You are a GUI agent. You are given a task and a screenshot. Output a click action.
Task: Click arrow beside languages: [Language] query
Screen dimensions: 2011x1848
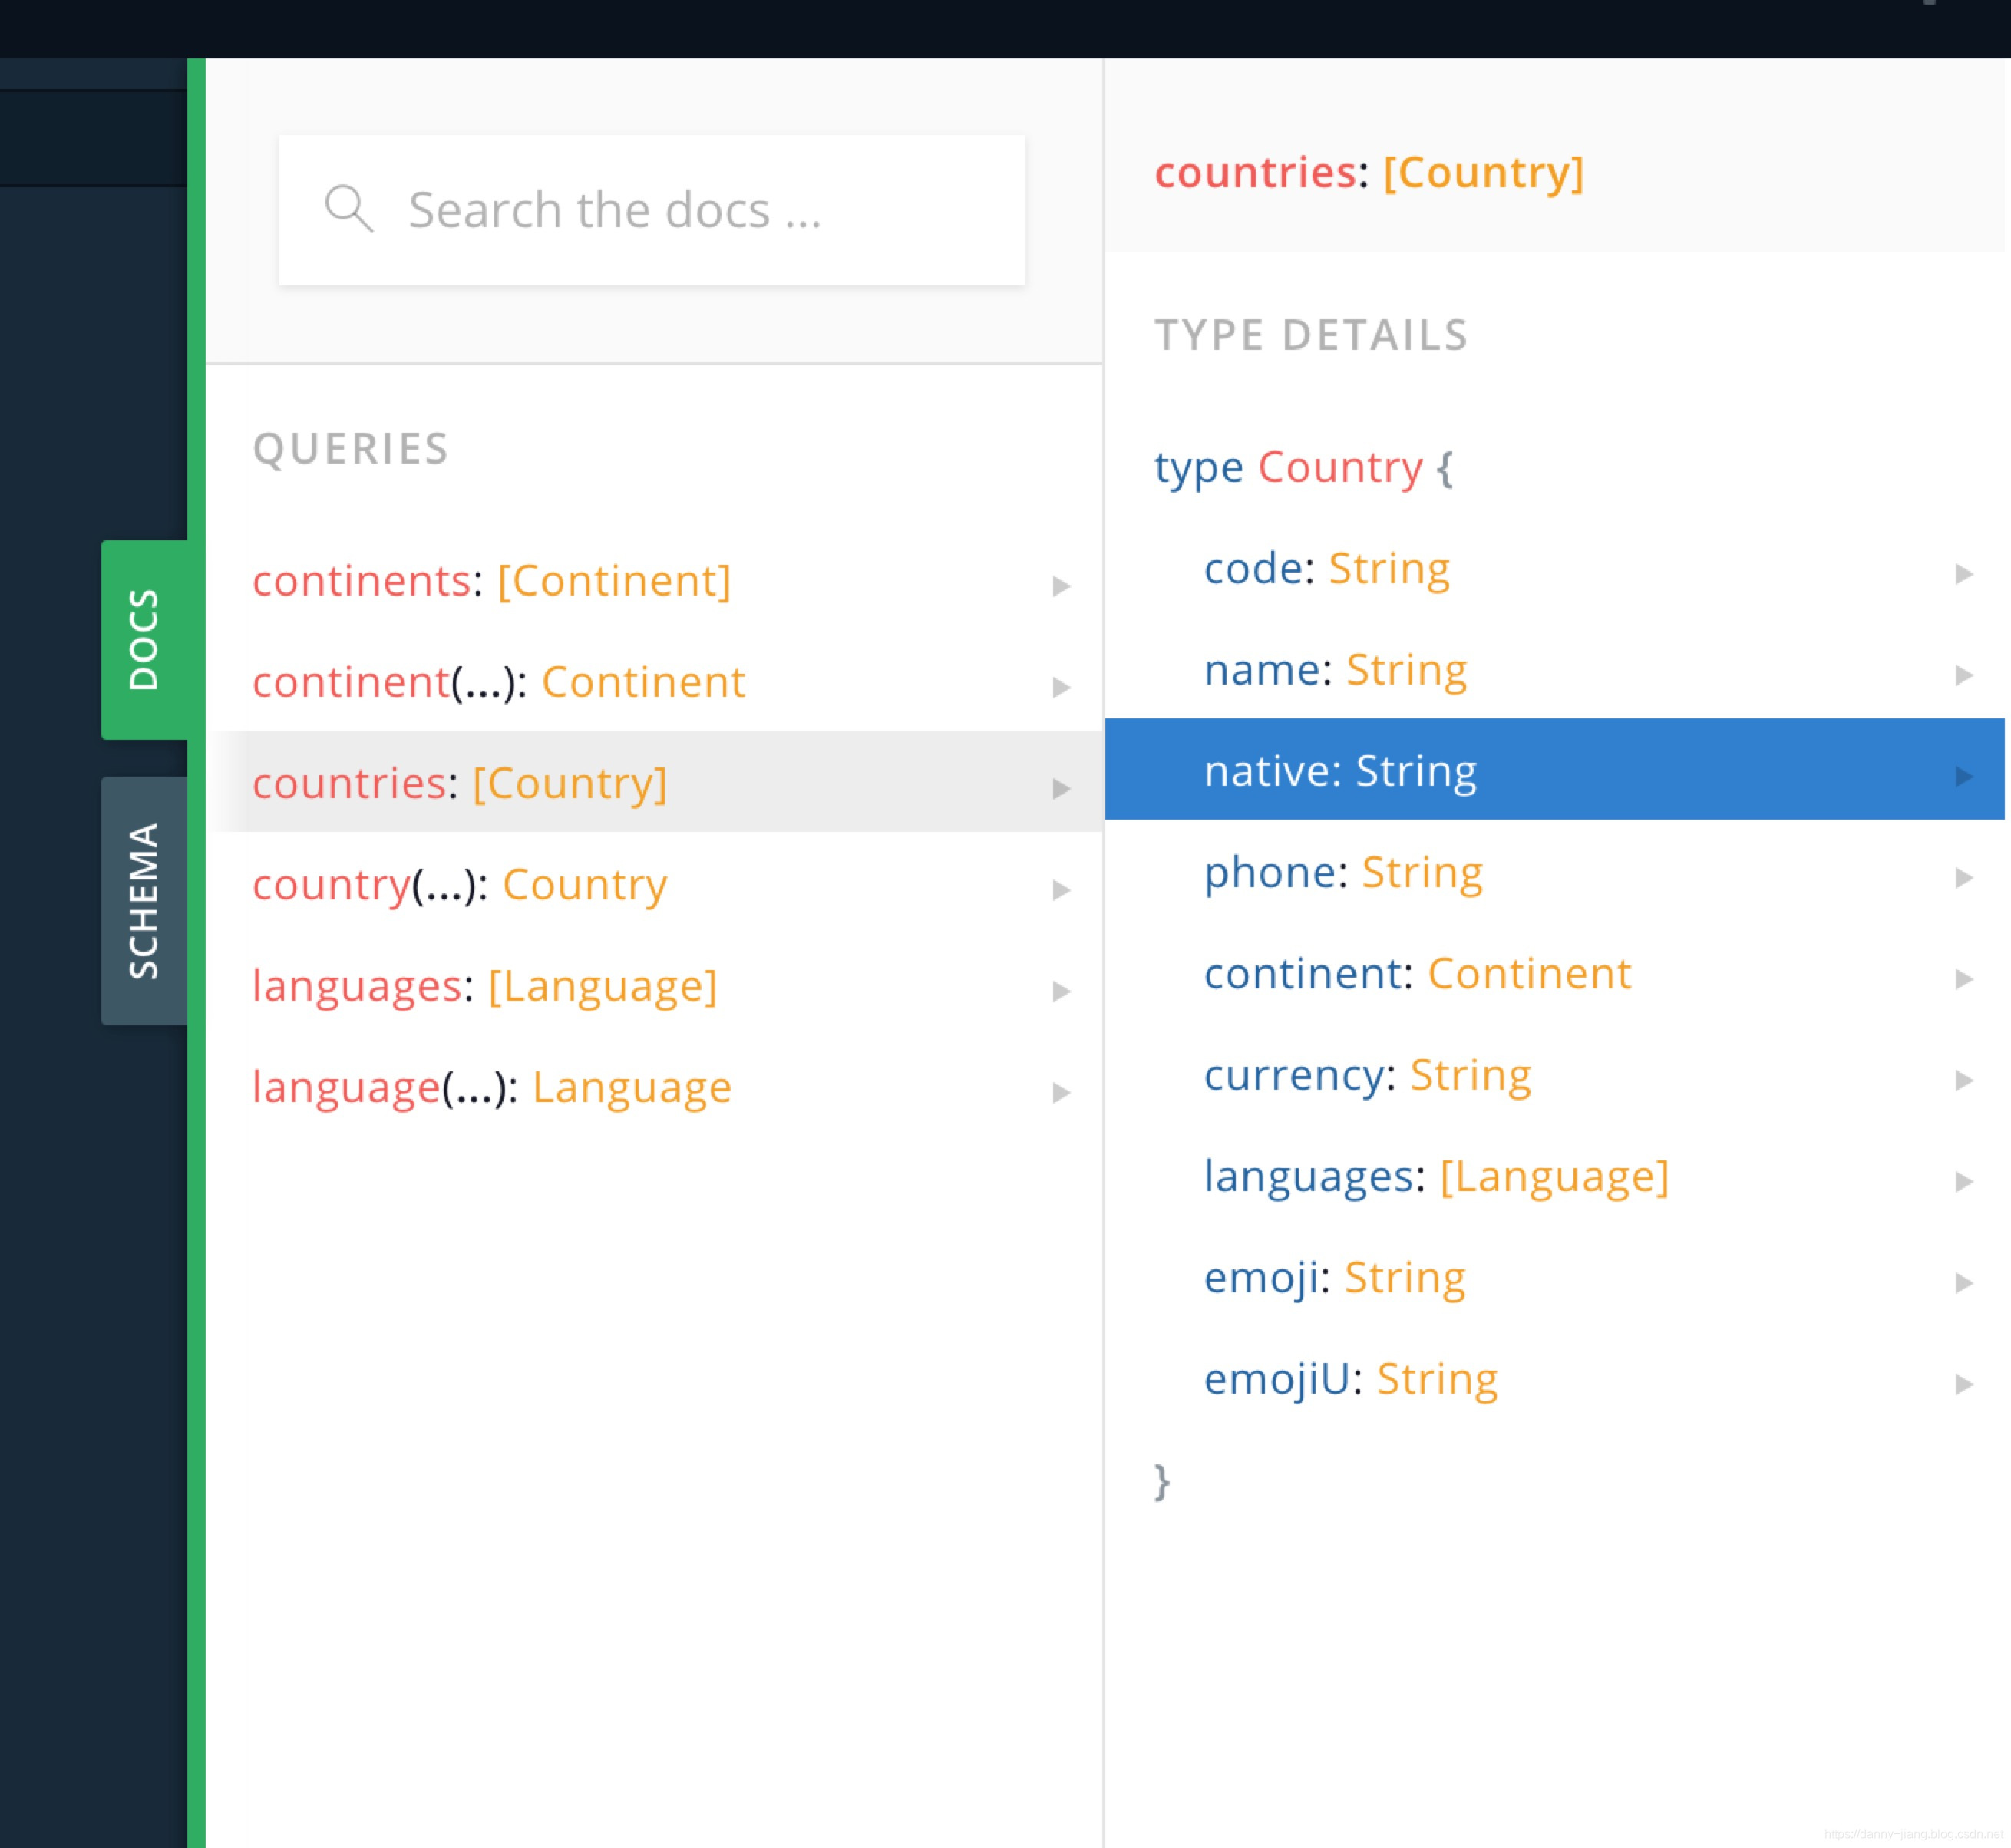coord(1061,991)
